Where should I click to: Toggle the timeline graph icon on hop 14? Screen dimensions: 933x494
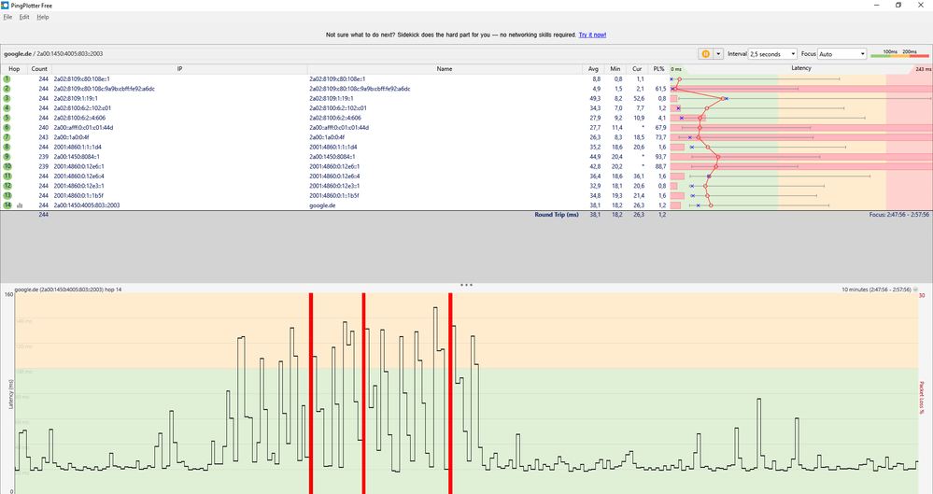[x=20, y=205]
